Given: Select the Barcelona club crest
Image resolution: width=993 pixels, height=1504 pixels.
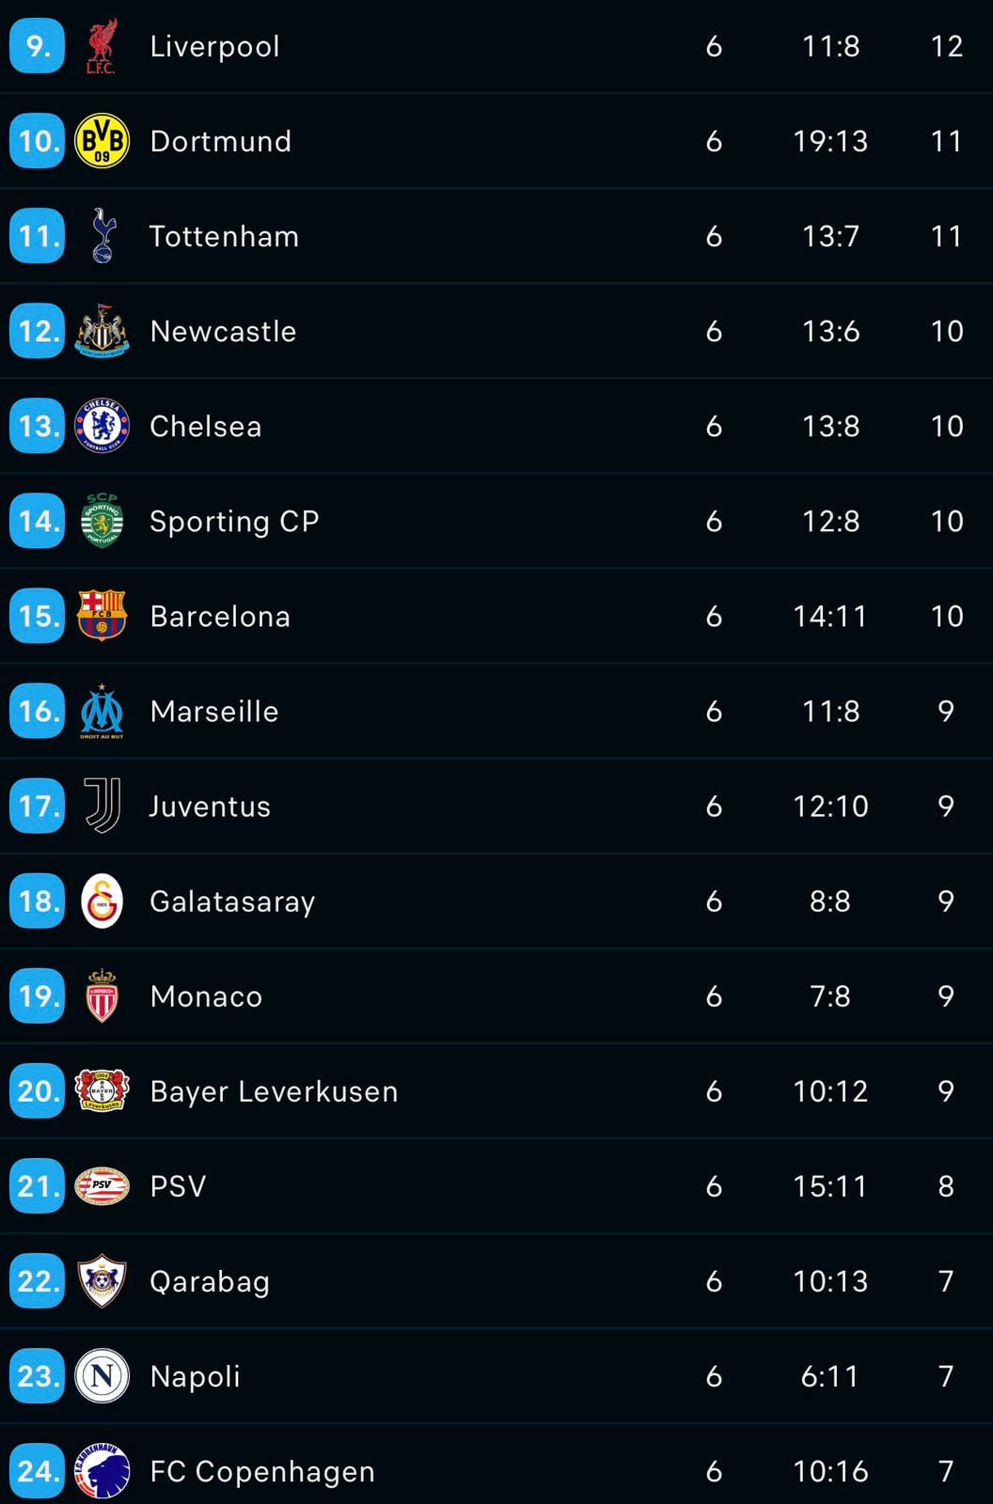Looking at the screenshot, I should pos(102,616).
